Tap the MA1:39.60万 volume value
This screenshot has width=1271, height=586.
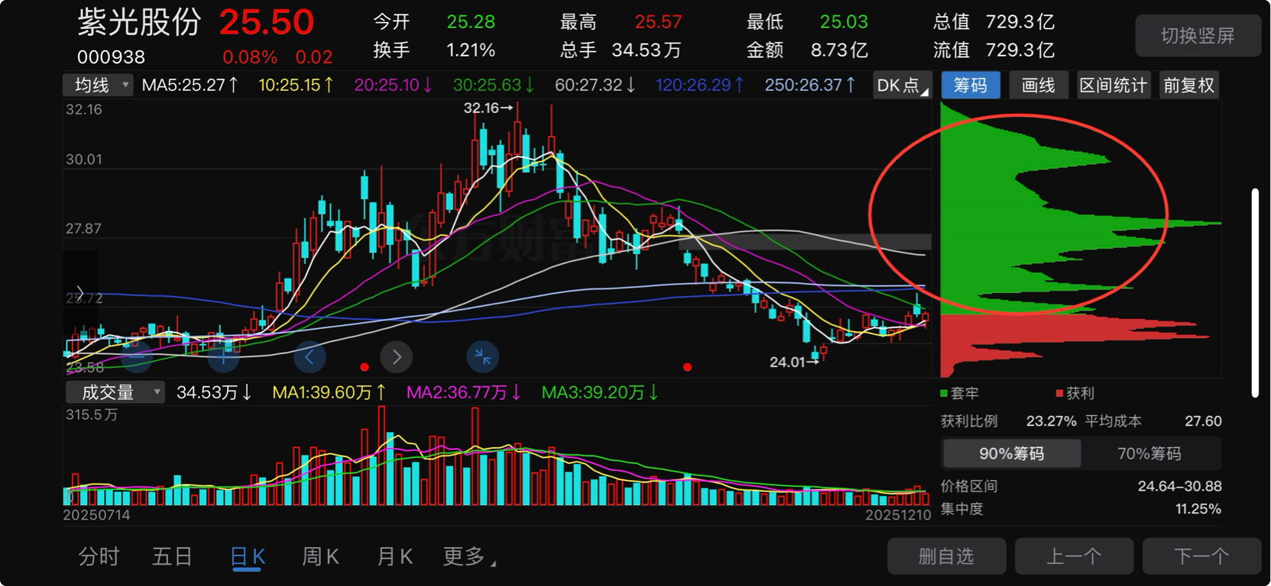click(x=330, y=392)
